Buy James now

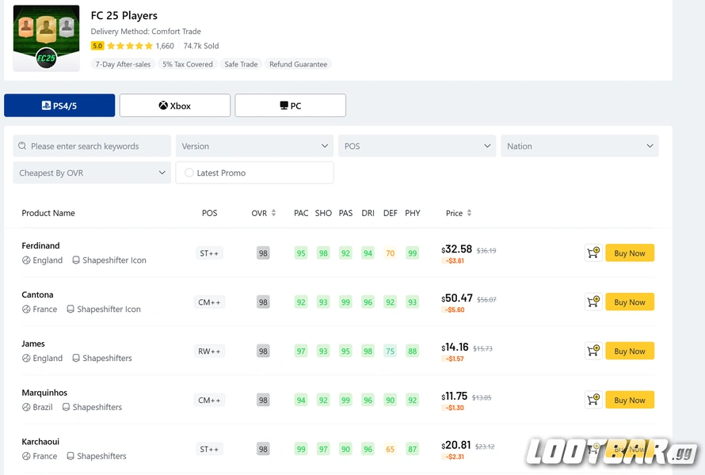pos(630,351)
